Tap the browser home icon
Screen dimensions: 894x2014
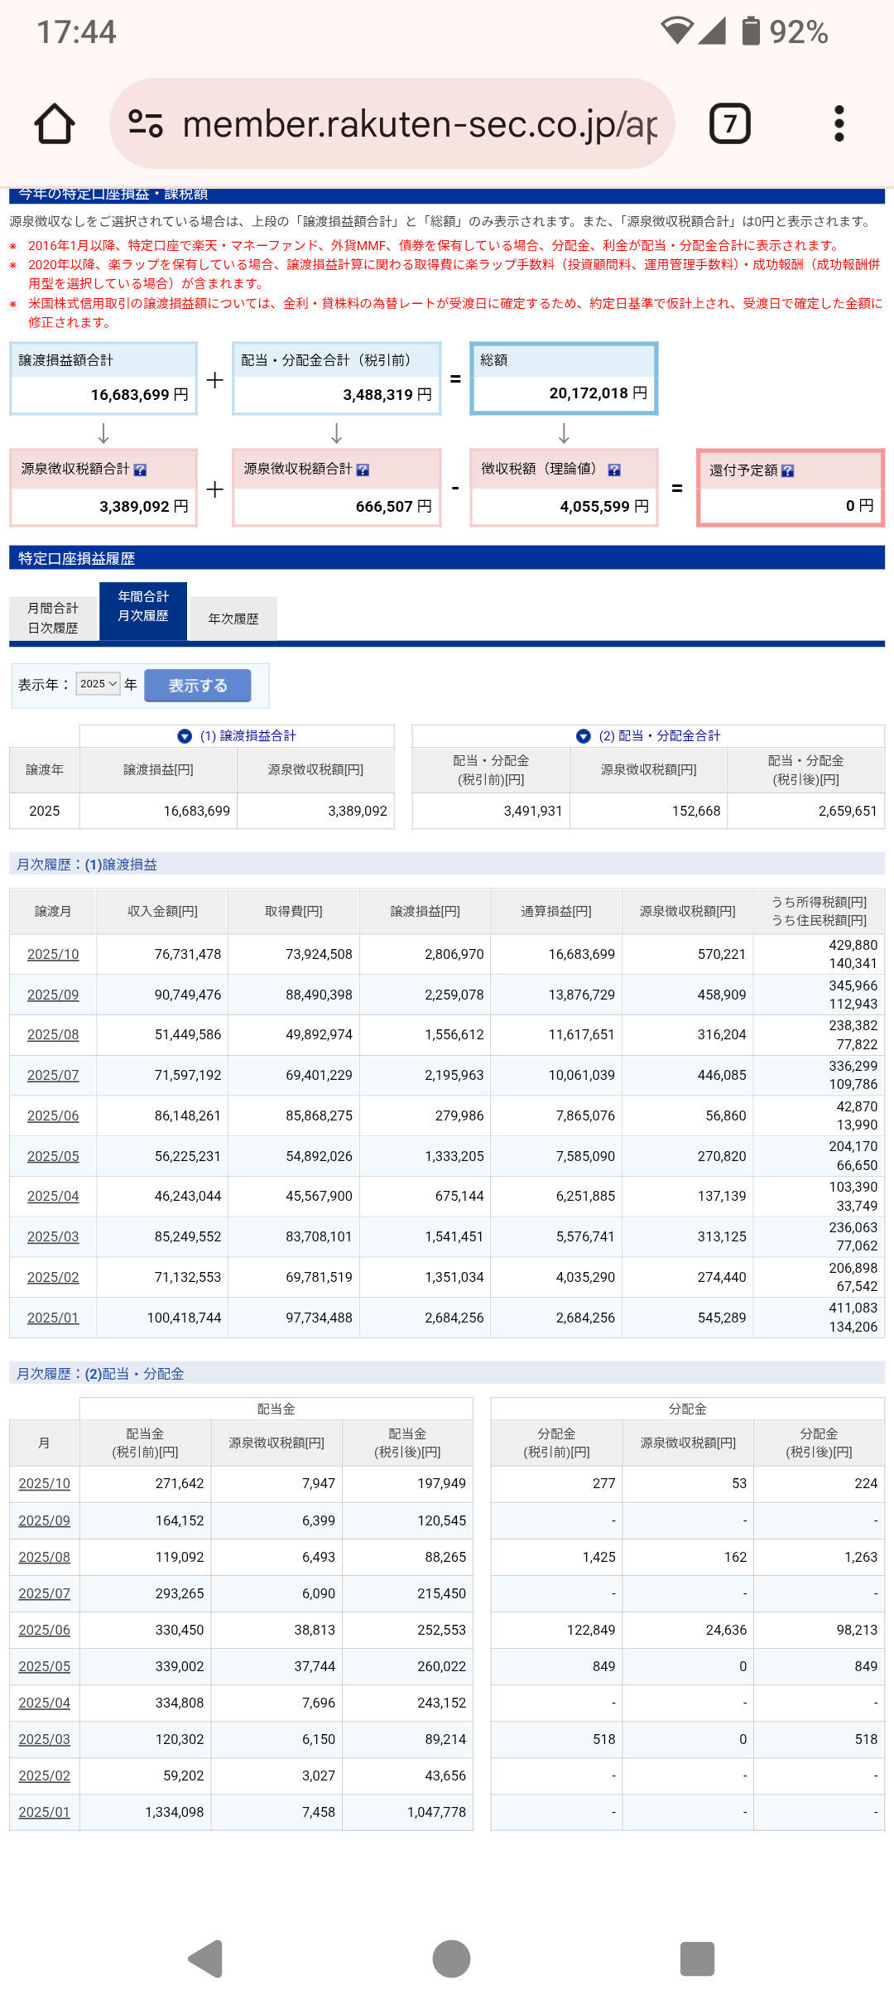(55, 124)
